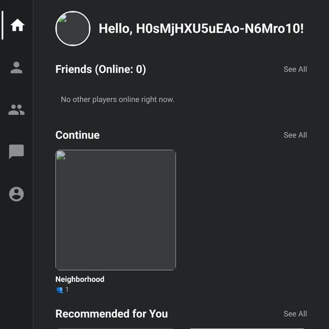Click the Recommended for You heading
This screenshot has width=329, height=329.
pos(111,314)
